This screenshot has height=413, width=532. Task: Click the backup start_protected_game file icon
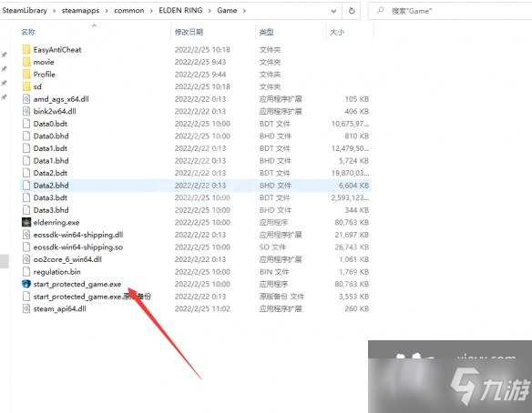pos(26,297)
